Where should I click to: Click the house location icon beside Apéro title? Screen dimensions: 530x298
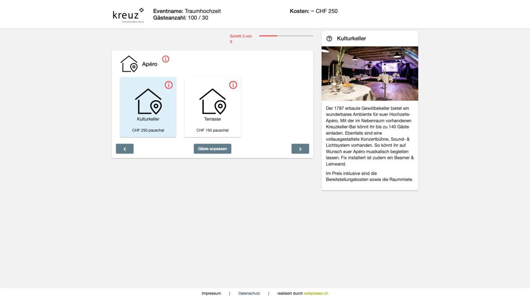[129, 64]
